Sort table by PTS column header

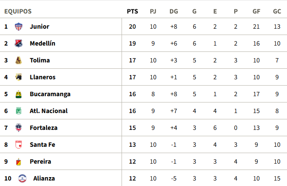click(x=133, y=11)
